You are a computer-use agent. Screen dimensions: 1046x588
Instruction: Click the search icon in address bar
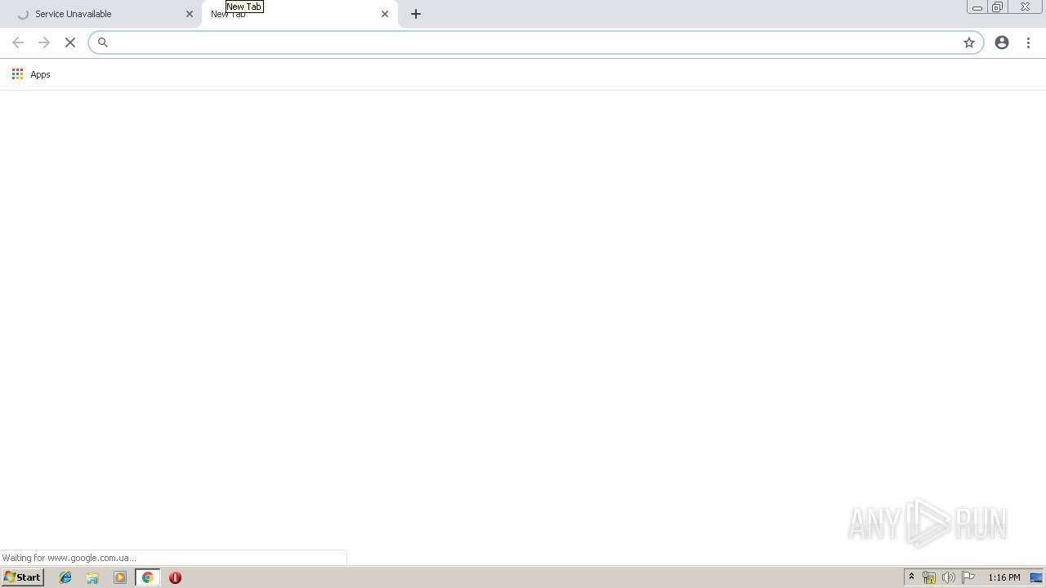[x=103, y=42]
